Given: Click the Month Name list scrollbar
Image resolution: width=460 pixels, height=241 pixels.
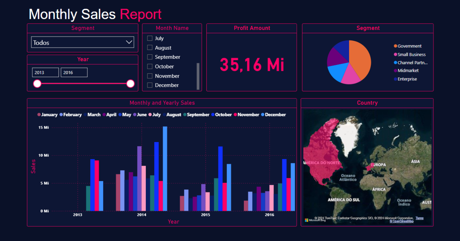Looking at the screenshot, I should pyautogui.click(x=198, y=76).
